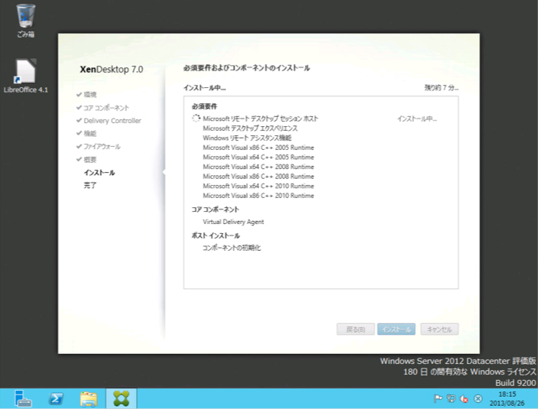Image resolution: width=538 pixels, height=409 pixels.
Task: Click 必須要件およびコンポーネントのインストール heading
Action: [246, 68]
